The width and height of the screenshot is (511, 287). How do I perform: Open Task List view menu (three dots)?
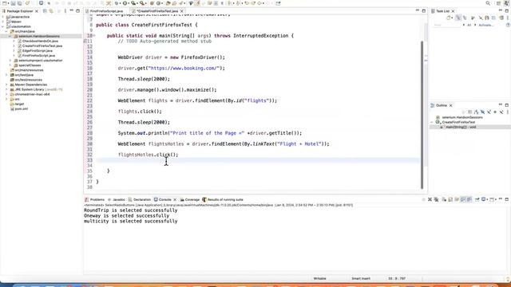pos(508,18)
